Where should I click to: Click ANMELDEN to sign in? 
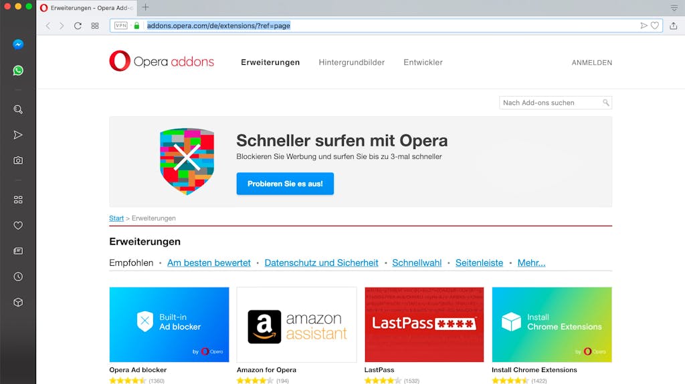[x=592, y=63]
